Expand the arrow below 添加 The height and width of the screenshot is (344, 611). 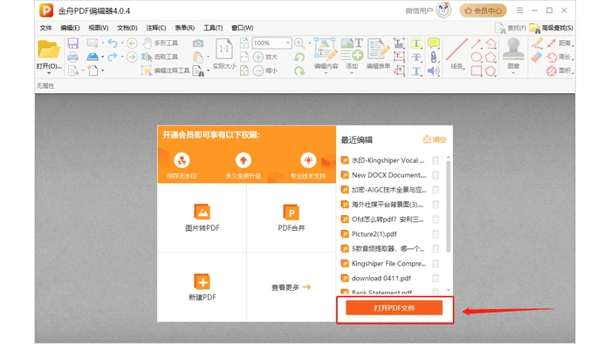click(352, 73)
